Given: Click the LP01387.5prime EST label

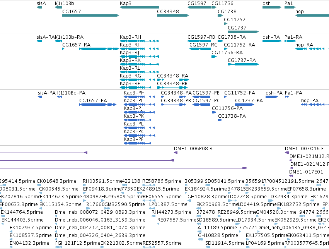Looking at the screenshot, I should (x=168, y=204).
